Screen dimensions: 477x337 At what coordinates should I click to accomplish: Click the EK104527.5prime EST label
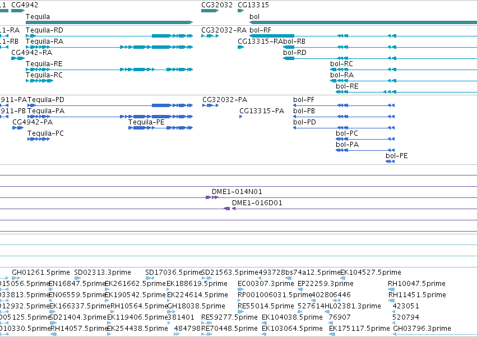(371, 273)
